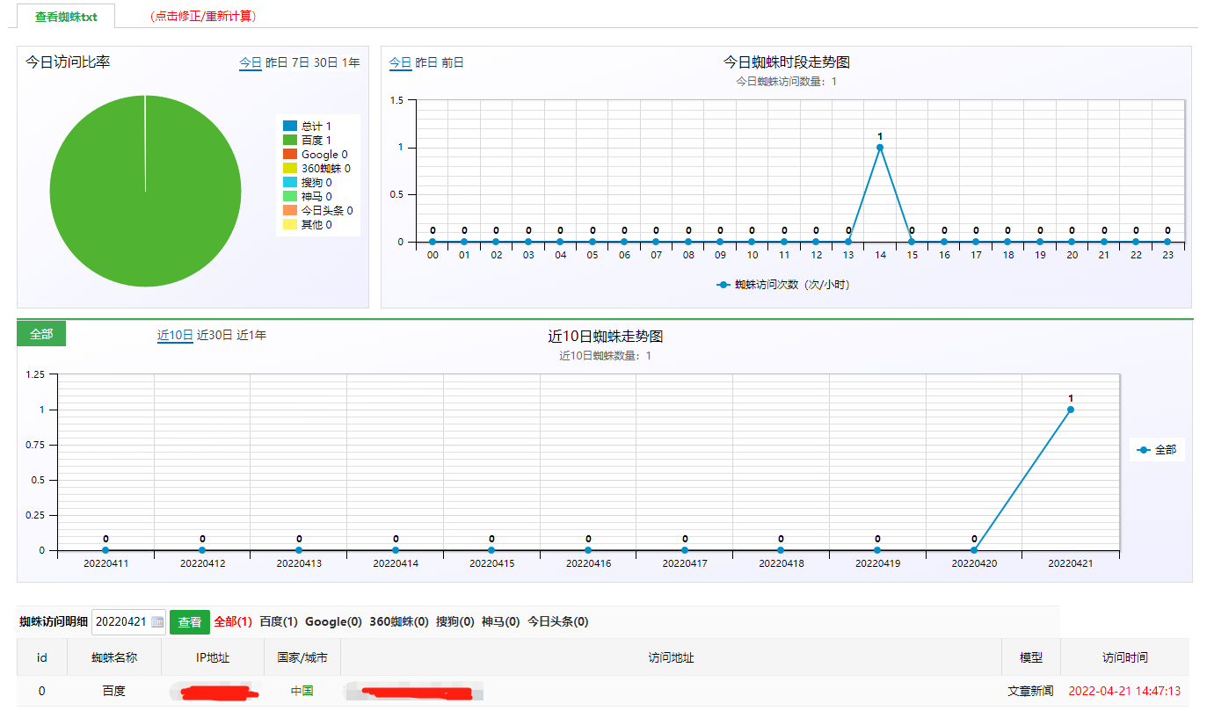Select the 近1年 trend range
Image resolution: width=1207 pixels, height=711 pixels.
tap(251, 336)
